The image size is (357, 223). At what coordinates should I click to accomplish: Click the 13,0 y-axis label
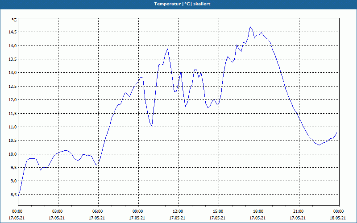(12, 73)
